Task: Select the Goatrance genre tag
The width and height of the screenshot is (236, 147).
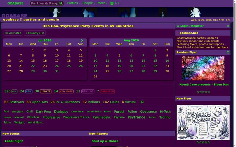Action: 148,112
